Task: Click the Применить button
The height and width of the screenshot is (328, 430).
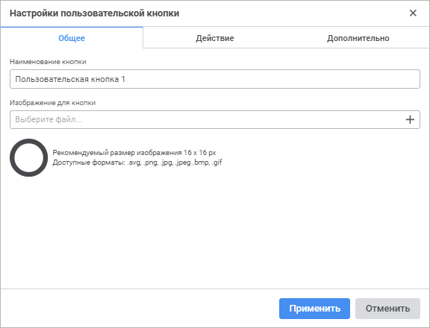Action: tap(314, 309)
